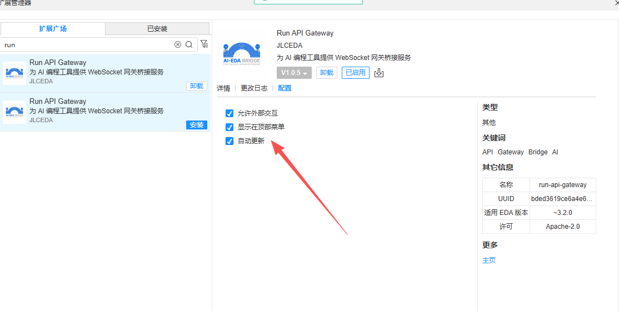Uninstall via 卸载 button in detail header

(x=327, y=73)
